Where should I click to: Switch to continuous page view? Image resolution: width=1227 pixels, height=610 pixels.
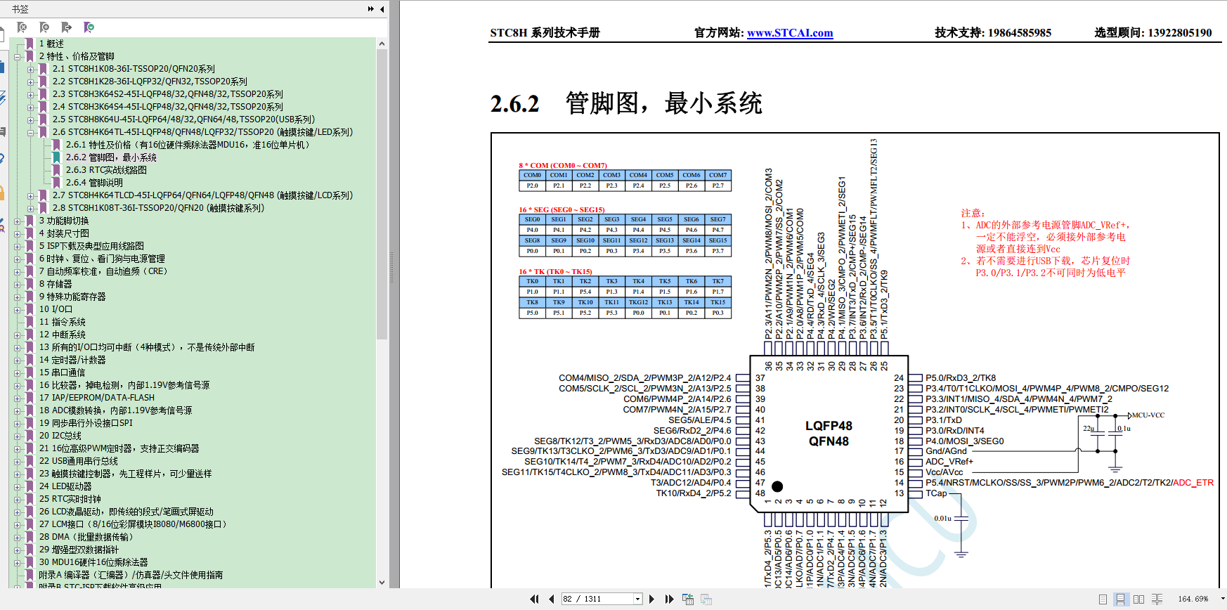click(1121, 599)
